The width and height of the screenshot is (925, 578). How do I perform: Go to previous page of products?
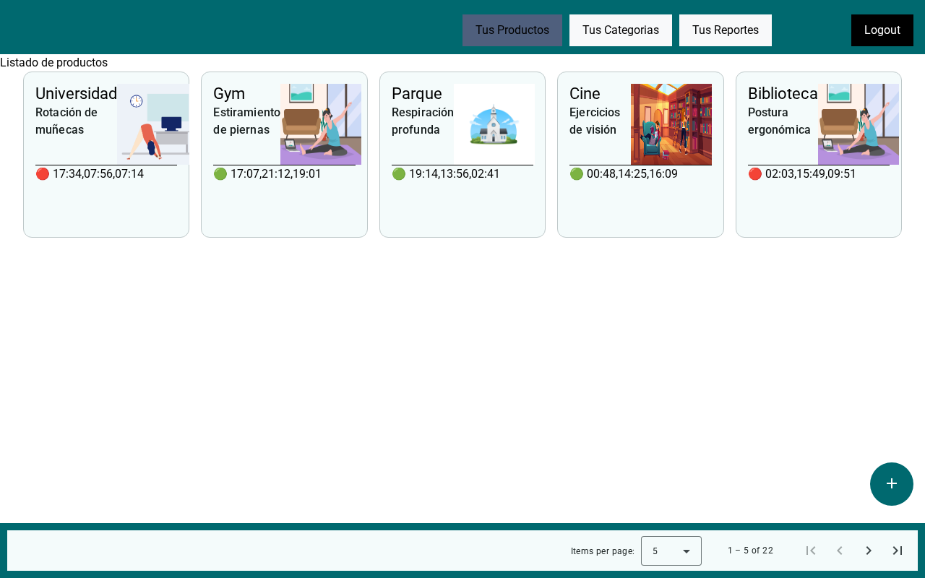point(840,551)
